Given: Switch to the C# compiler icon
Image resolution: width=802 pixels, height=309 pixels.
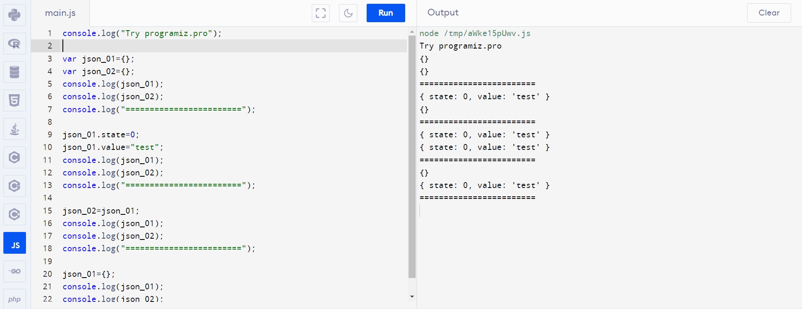Looking at the screenshot, I should coord(15,214).
